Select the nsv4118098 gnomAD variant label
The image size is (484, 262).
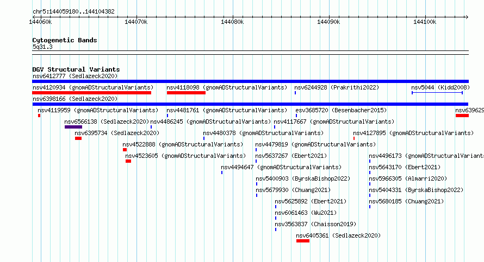227,87
